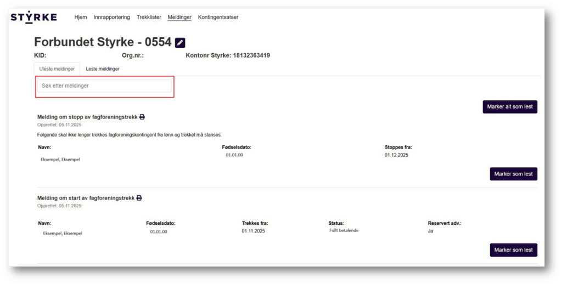This screenshot has width=562, height=284.
Task: Switch to the Leste meldinger tab
Action: pos(103,69)
